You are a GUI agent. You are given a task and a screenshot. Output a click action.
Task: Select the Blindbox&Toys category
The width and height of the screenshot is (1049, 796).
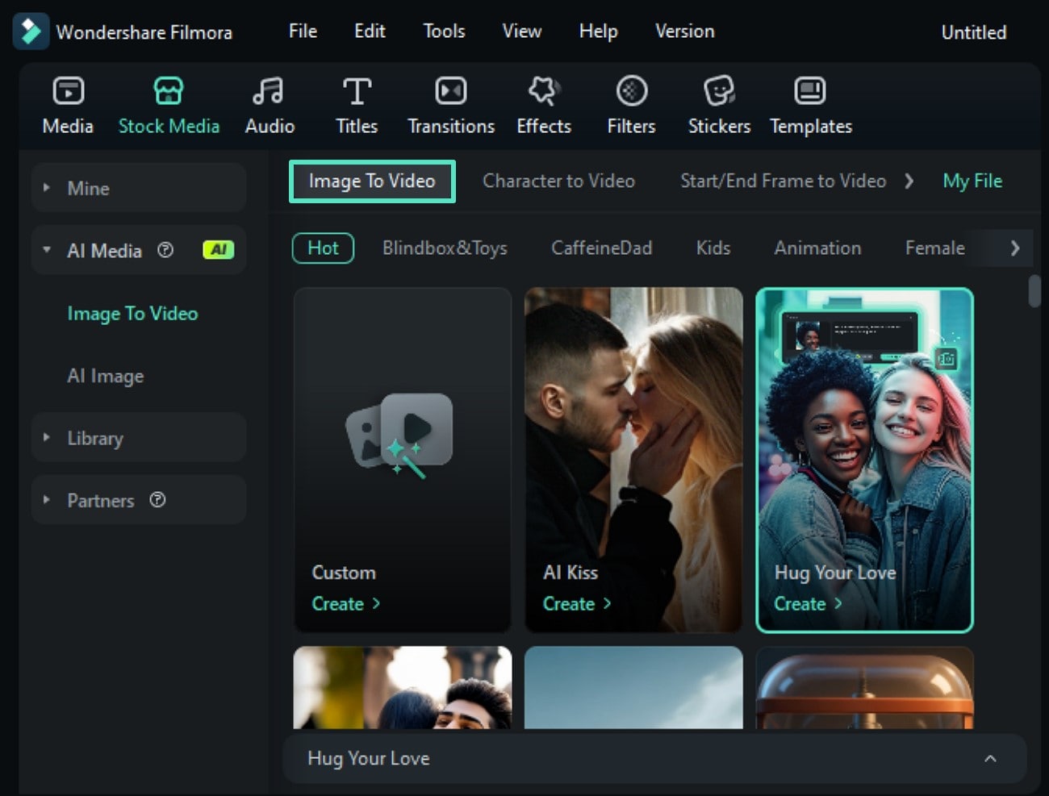pos(445,248)
